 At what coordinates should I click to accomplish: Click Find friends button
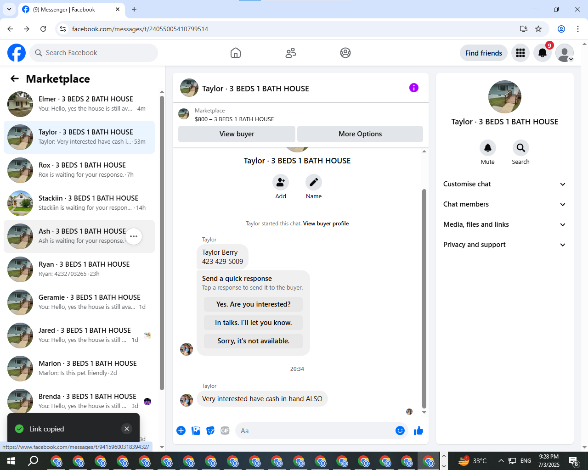tap(484, 53)
